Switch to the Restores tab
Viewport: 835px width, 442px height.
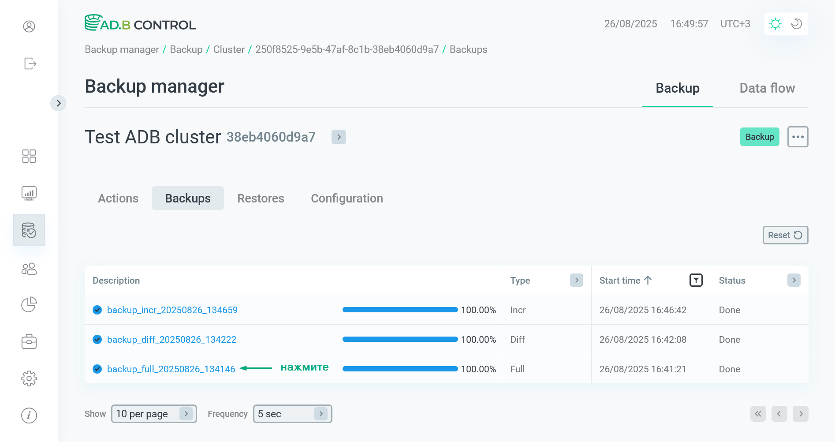click(x=261, y=199)
